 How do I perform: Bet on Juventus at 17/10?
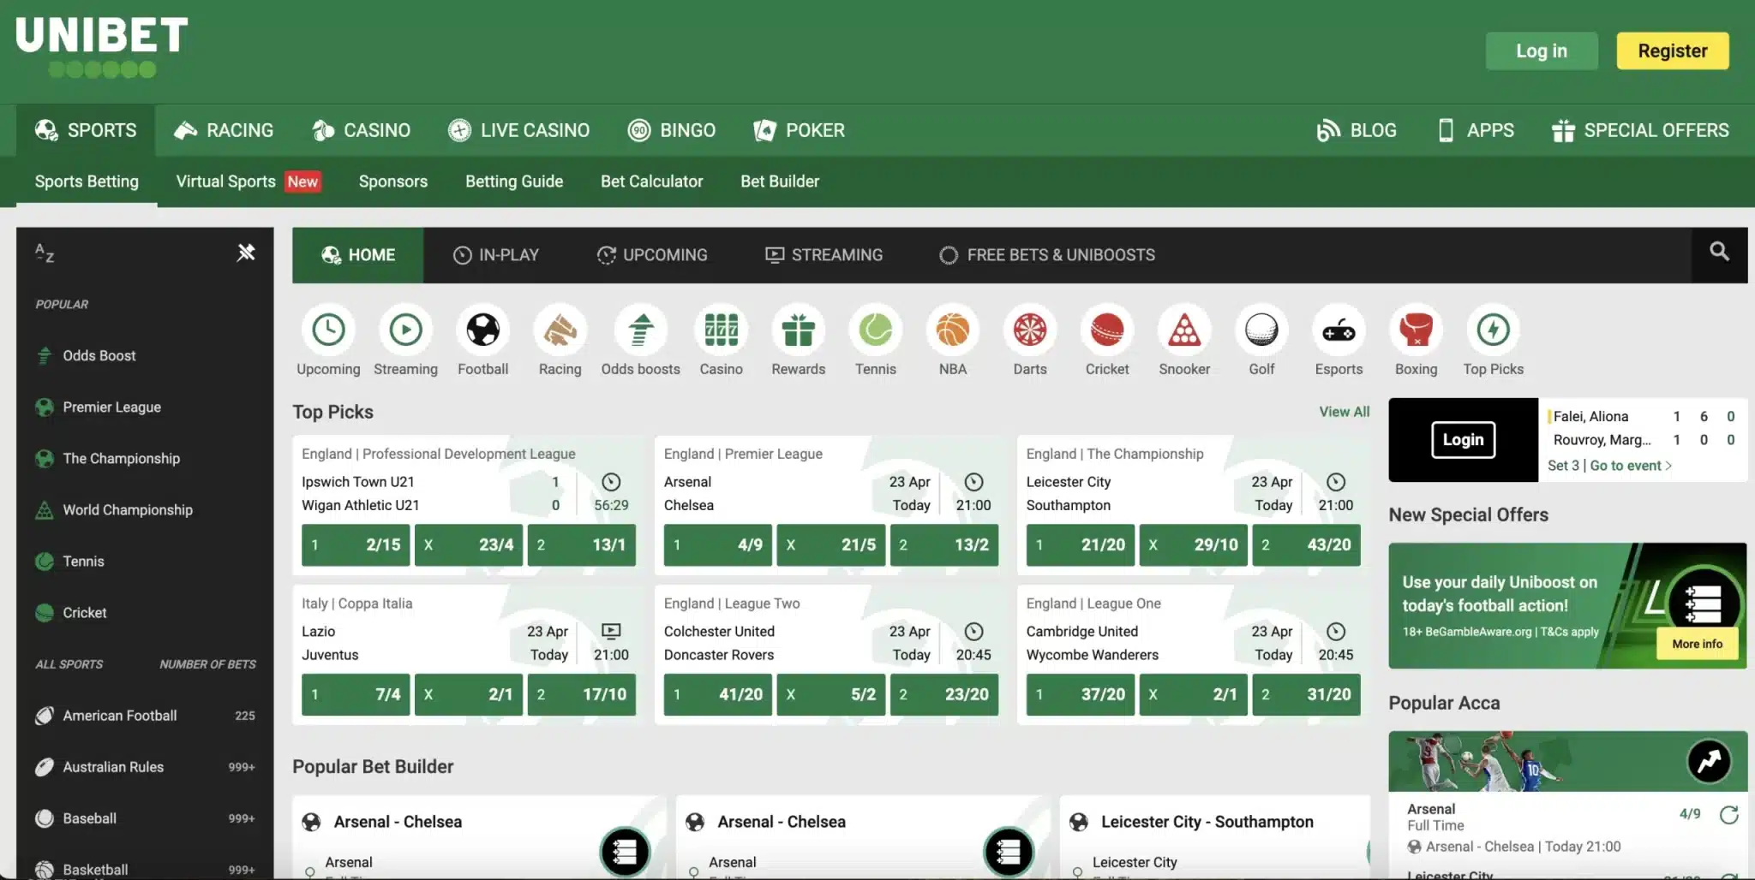point(582,694)
